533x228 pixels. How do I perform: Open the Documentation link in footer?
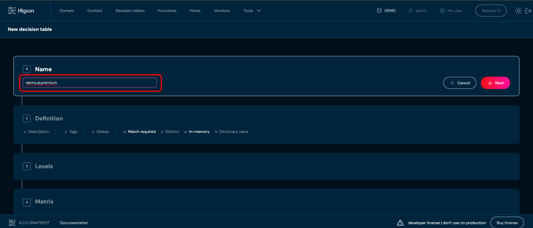click(74, 223)
